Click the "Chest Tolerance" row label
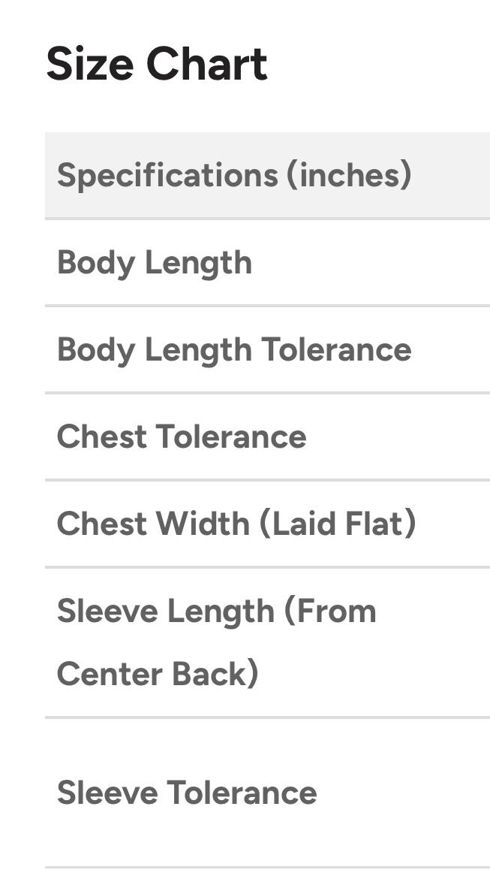The width and height of the screenshot is (490, 888). point(182,437)
